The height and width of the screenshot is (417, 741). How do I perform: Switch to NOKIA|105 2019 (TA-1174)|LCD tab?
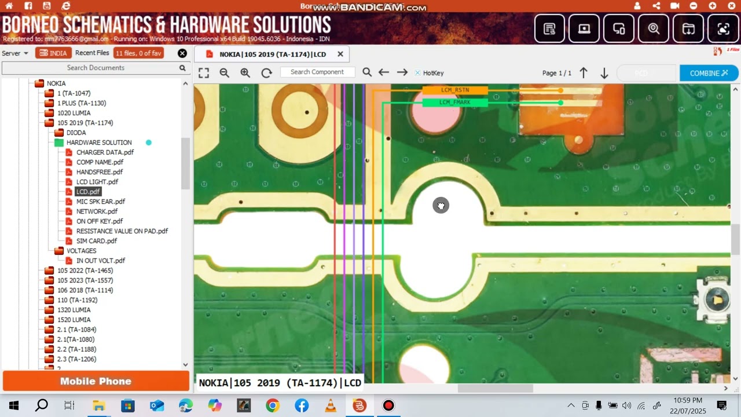[273, 54]
